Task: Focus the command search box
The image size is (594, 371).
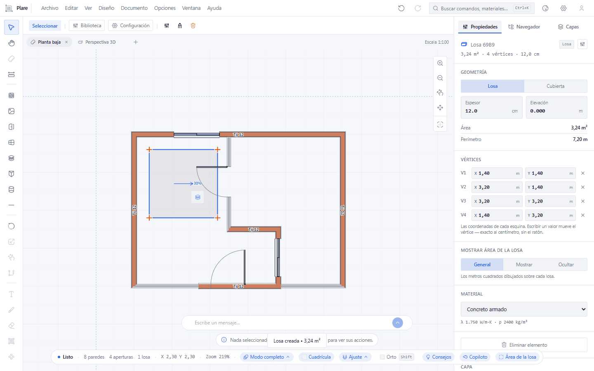Action: [482, 8]
